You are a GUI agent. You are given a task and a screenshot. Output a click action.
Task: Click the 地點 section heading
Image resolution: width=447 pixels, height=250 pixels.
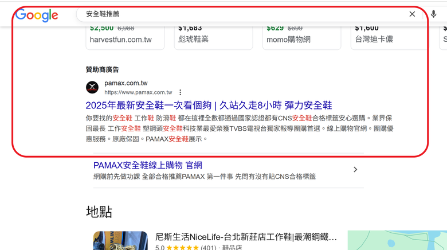click(99, 212)
